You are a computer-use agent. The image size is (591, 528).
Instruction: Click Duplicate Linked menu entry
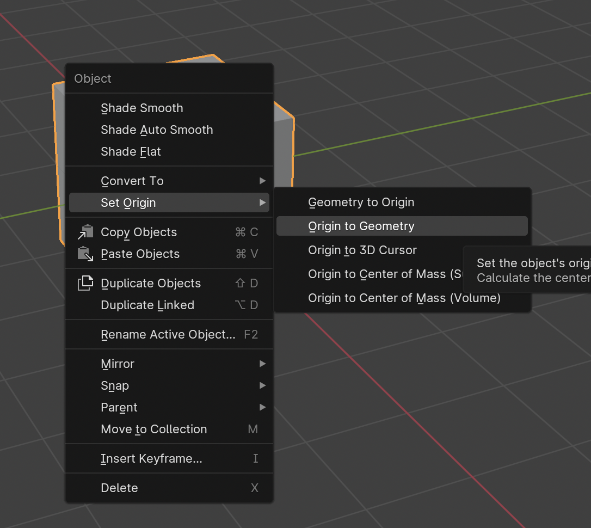[x=147, y=305]
